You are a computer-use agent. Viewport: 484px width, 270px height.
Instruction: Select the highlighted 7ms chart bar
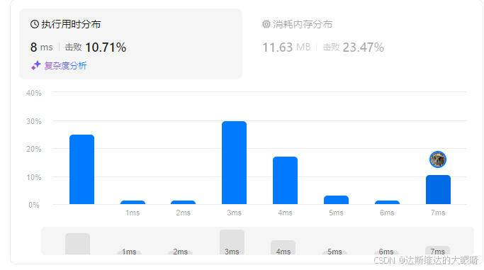439,190
